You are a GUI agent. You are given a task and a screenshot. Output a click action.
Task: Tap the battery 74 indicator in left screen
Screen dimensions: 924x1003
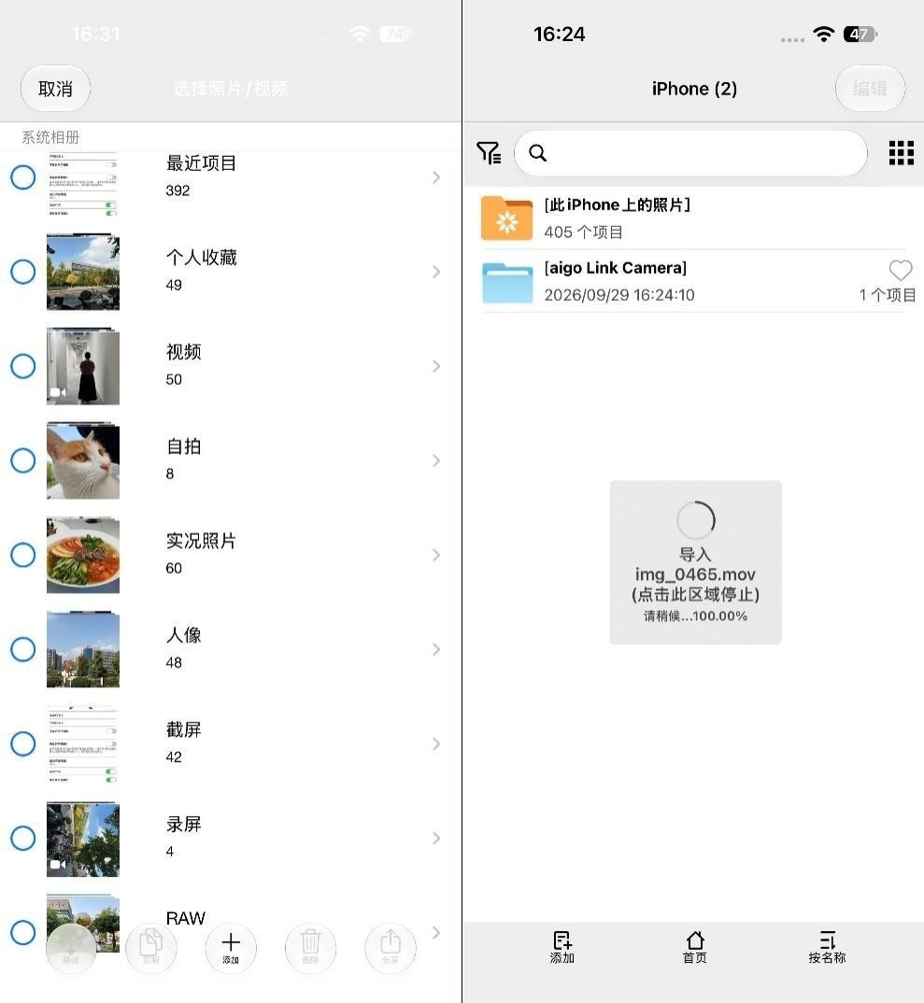pyautogui.click(x=395, y=34)
